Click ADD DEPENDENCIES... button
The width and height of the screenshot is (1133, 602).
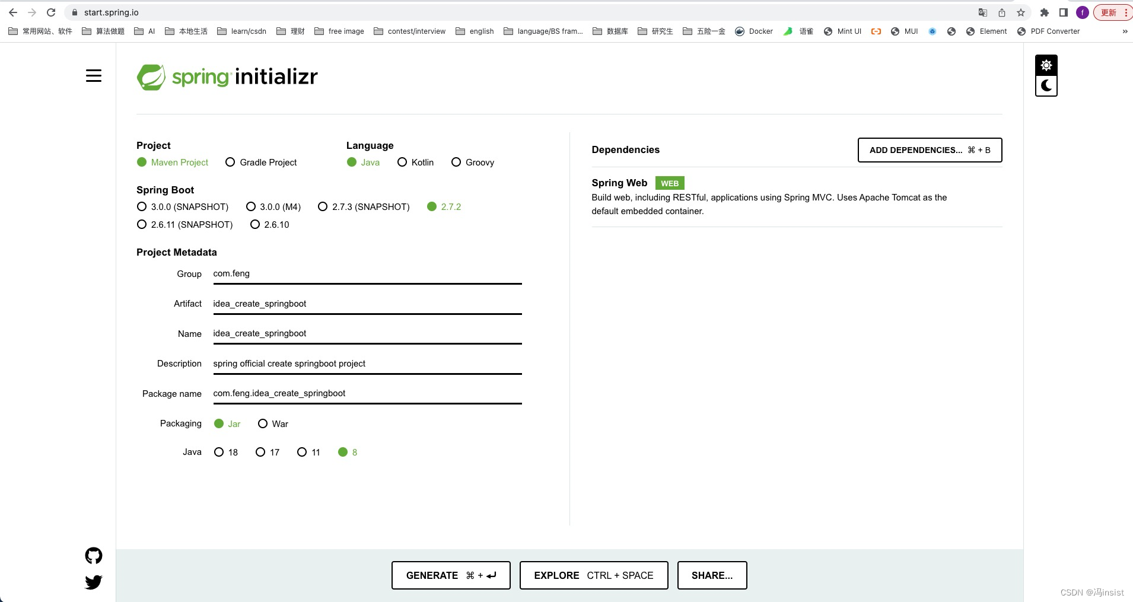click(930, 150)
